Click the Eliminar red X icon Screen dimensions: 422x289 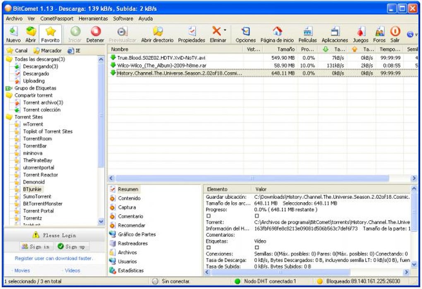click(216, 31)
